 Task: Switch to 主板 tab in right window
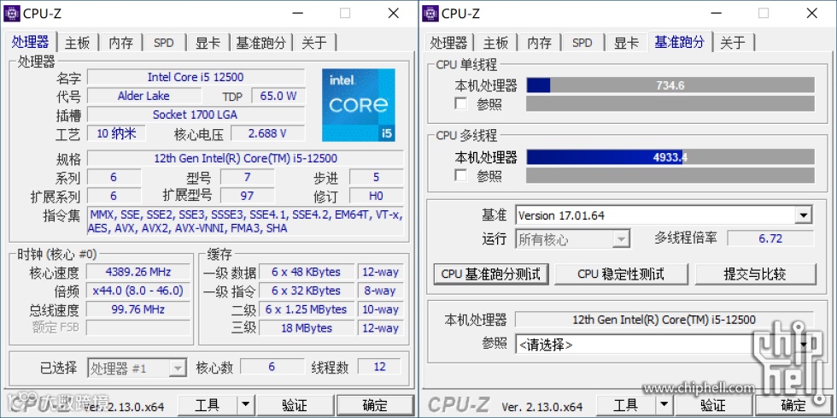click(496, 43)
